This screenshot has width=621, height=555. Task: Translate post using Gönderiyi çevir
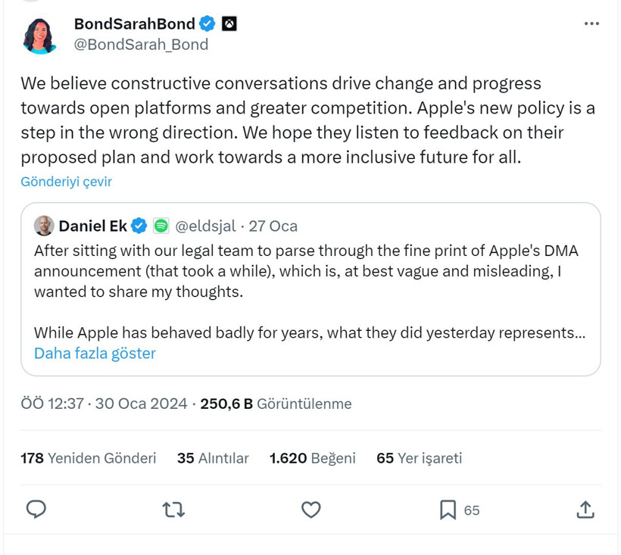tap(65, 181)
